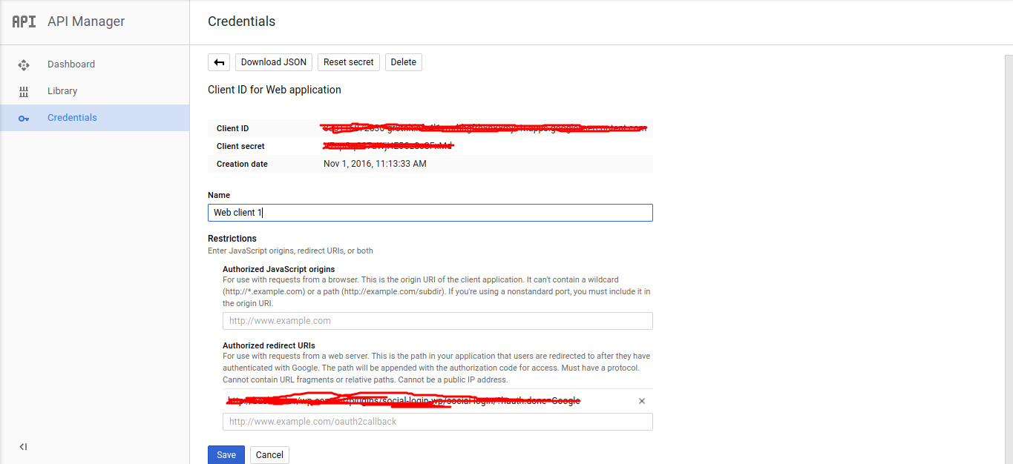Click the Dashboard sidebar icon
Viewport: 1013px width, 464px height.
24,64
